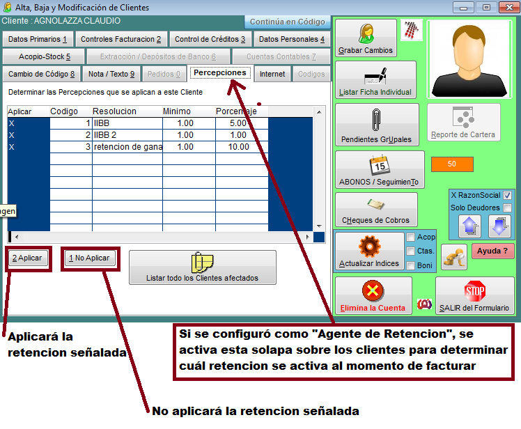Minimize the Clientes window

coord(463,7)
